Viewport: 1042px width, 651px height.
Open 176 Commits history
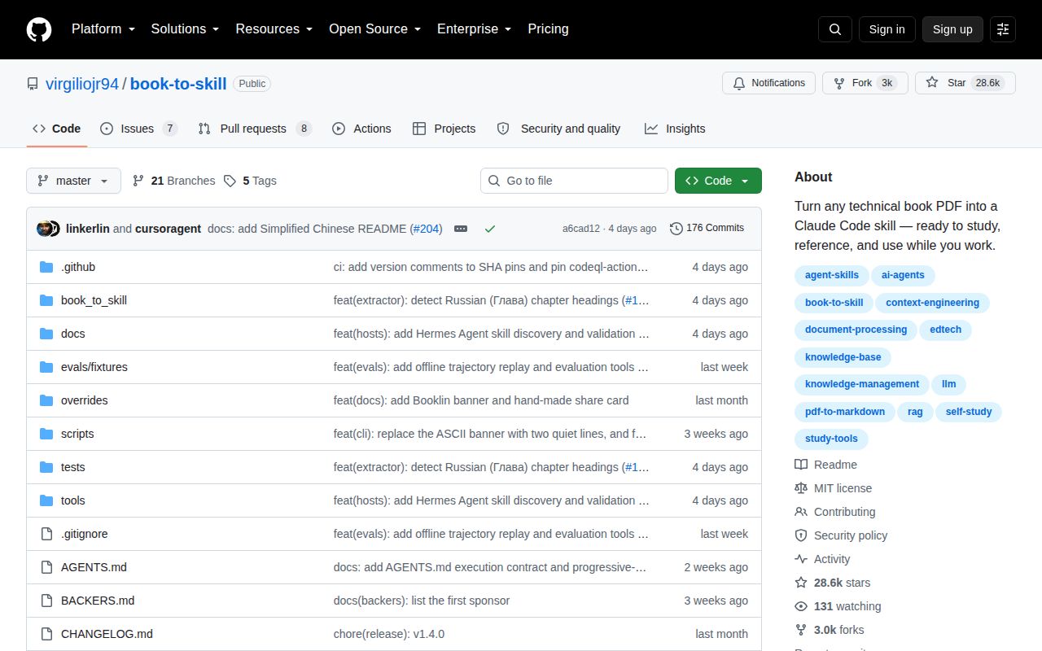click(707, 228)
